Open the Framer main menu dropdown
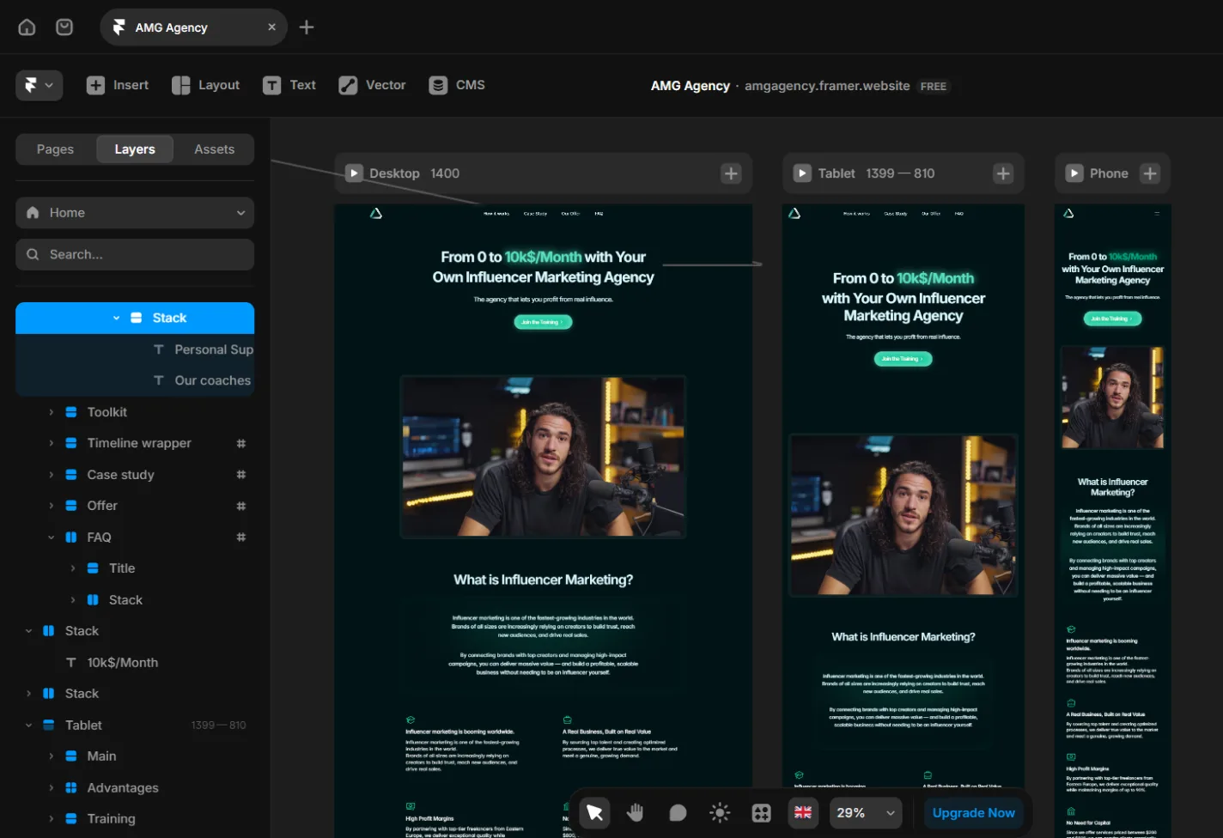 coord(39,85)
